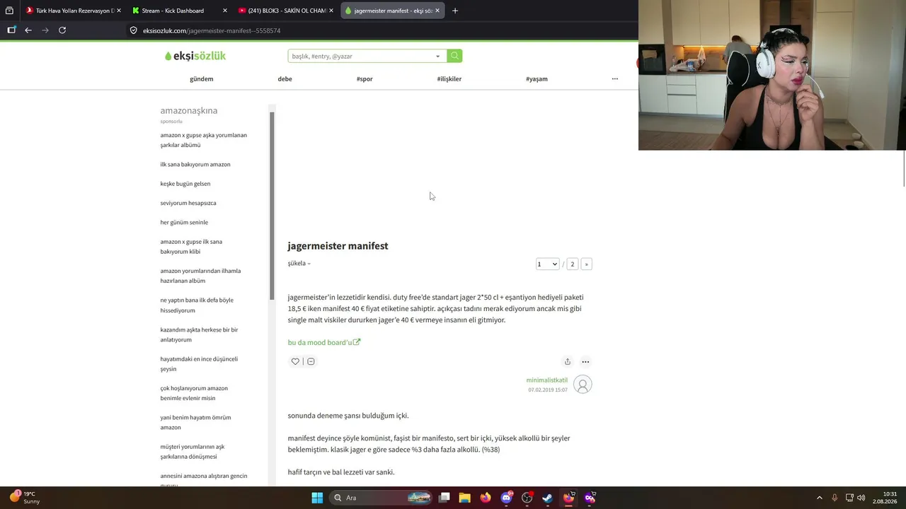906x509 pixels.
Task: Open 'amazon x gupse ilk sana bakıyorum klibi'
Action: tap(191, 247)
